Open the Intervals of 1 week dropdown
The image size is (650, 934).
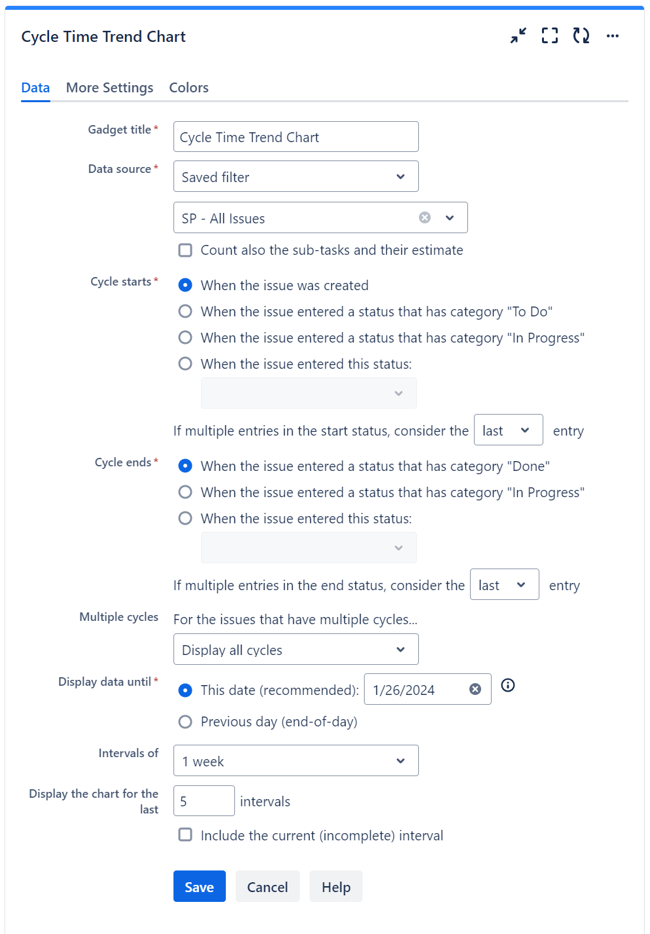tap(296, 761)
